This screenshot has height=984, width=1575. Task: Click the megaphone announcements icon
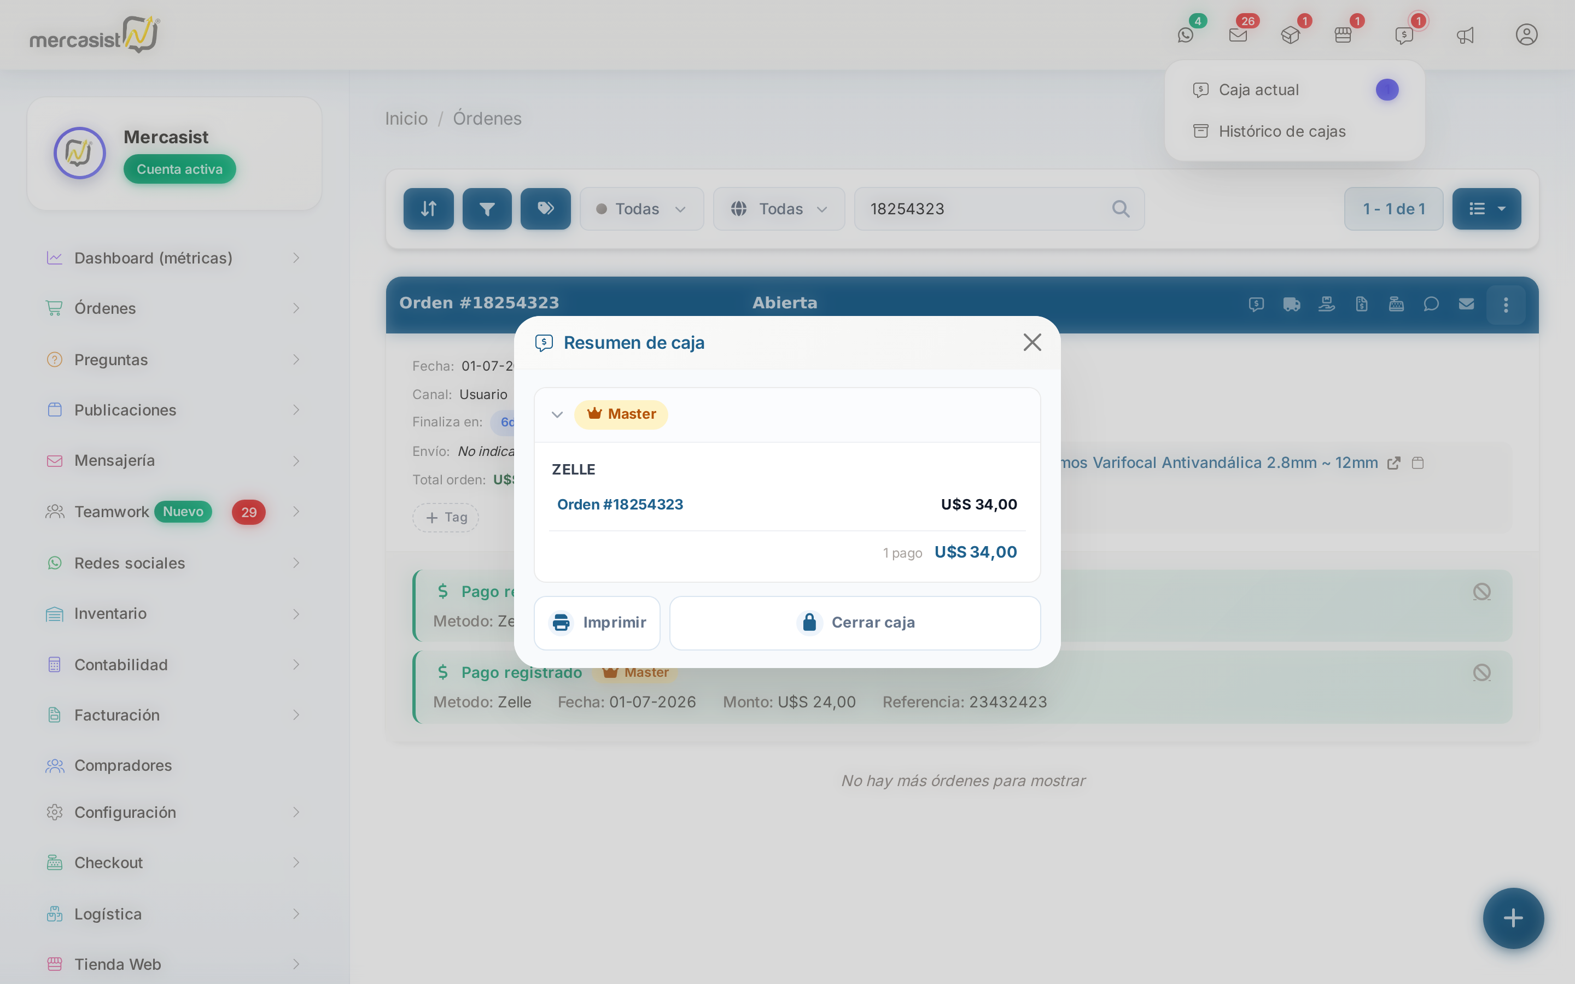(1465, 35)
